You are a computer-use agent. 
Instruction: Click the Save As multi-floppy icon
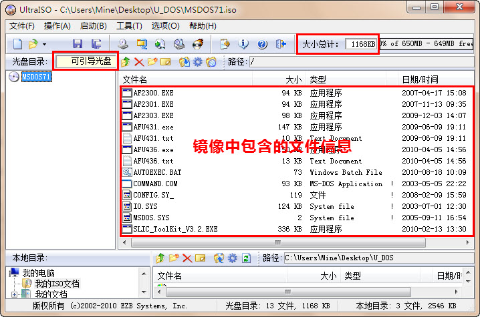(x=96, y=44)
